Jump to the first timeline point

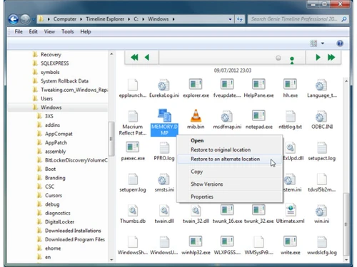click(x=134, y=58)
